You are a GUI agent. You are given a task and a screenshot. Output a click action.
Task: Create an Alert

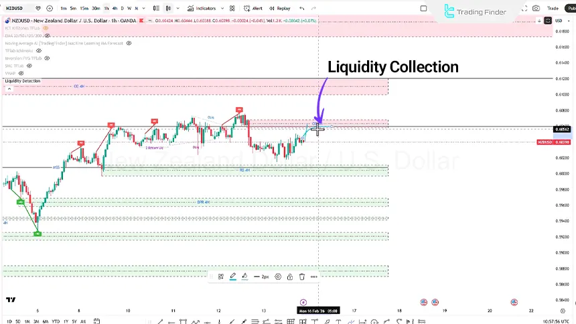click(253, 8)
